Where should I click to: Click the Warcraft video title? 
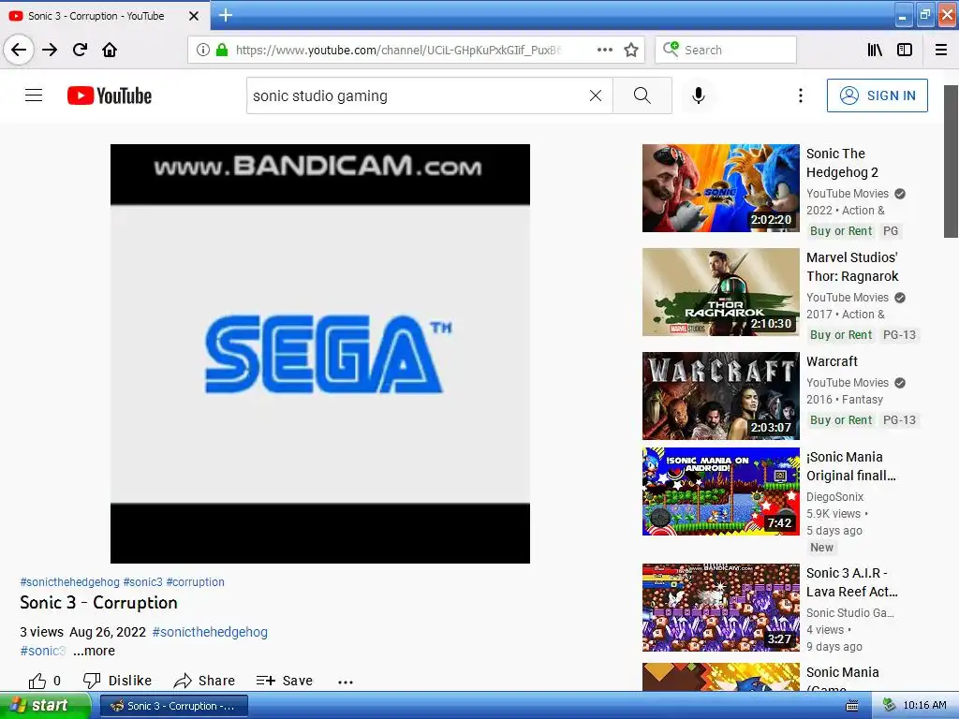point(832,361)
